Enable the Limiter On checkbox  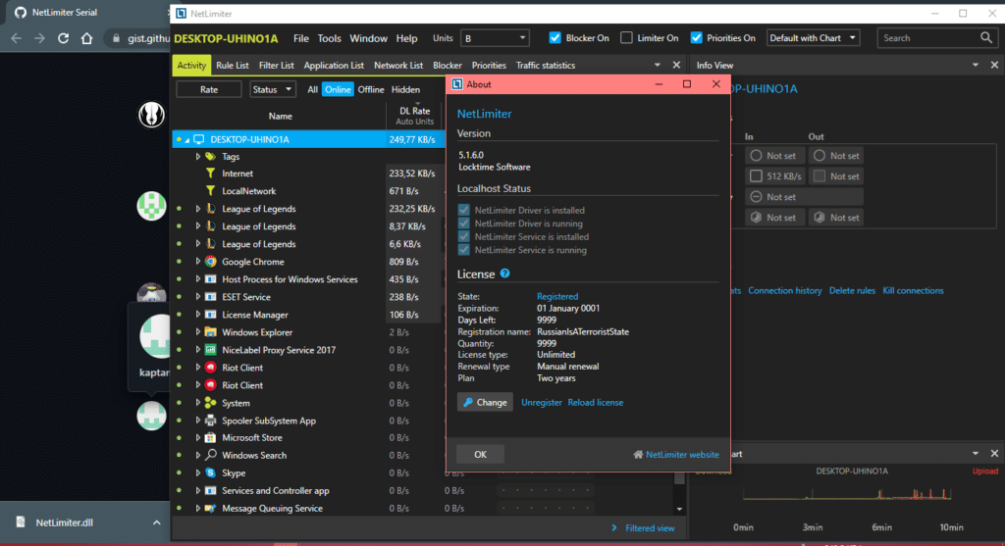coord(626,38)
